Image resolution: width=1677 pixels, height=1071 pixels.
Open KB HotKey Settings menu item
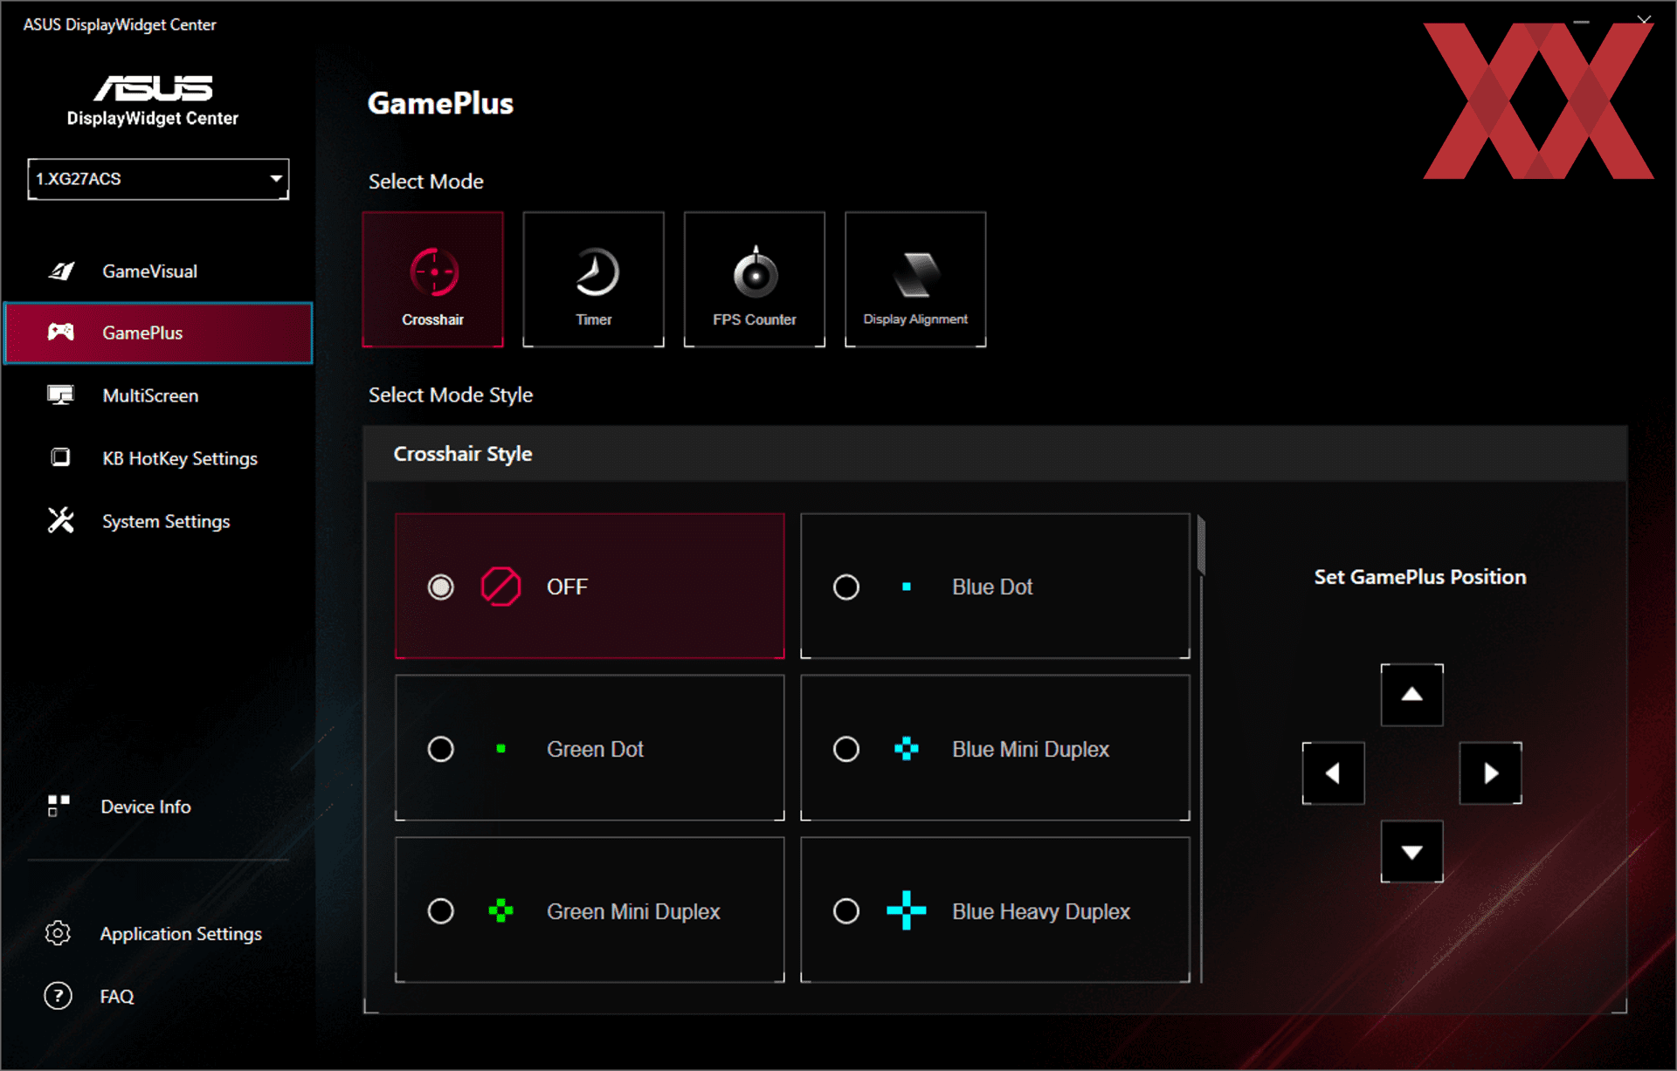(158, 458)
